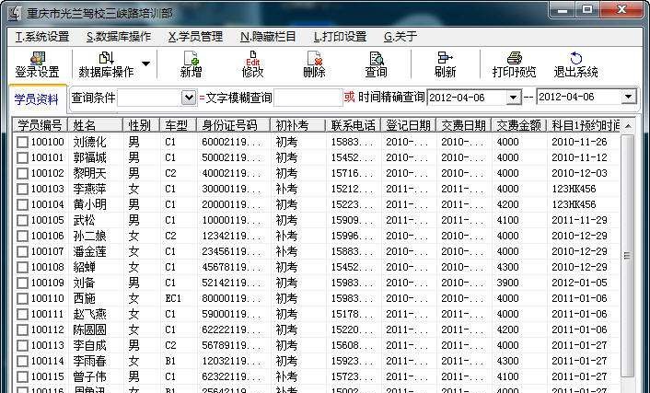Click the 修改 edit icon
650x393 pixels.
[x=252, y=64]
